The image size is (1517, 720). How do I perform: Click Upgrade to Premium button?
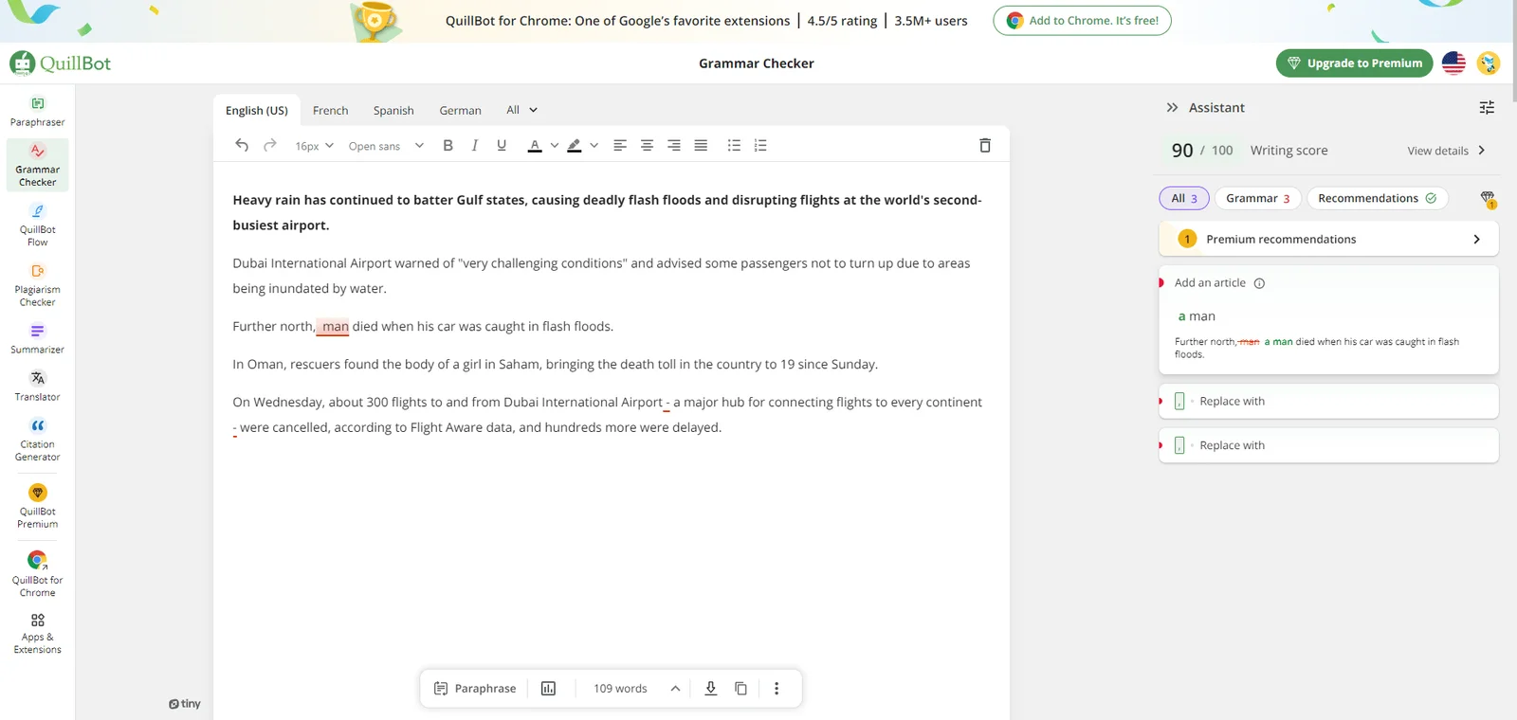[1354, 63]
